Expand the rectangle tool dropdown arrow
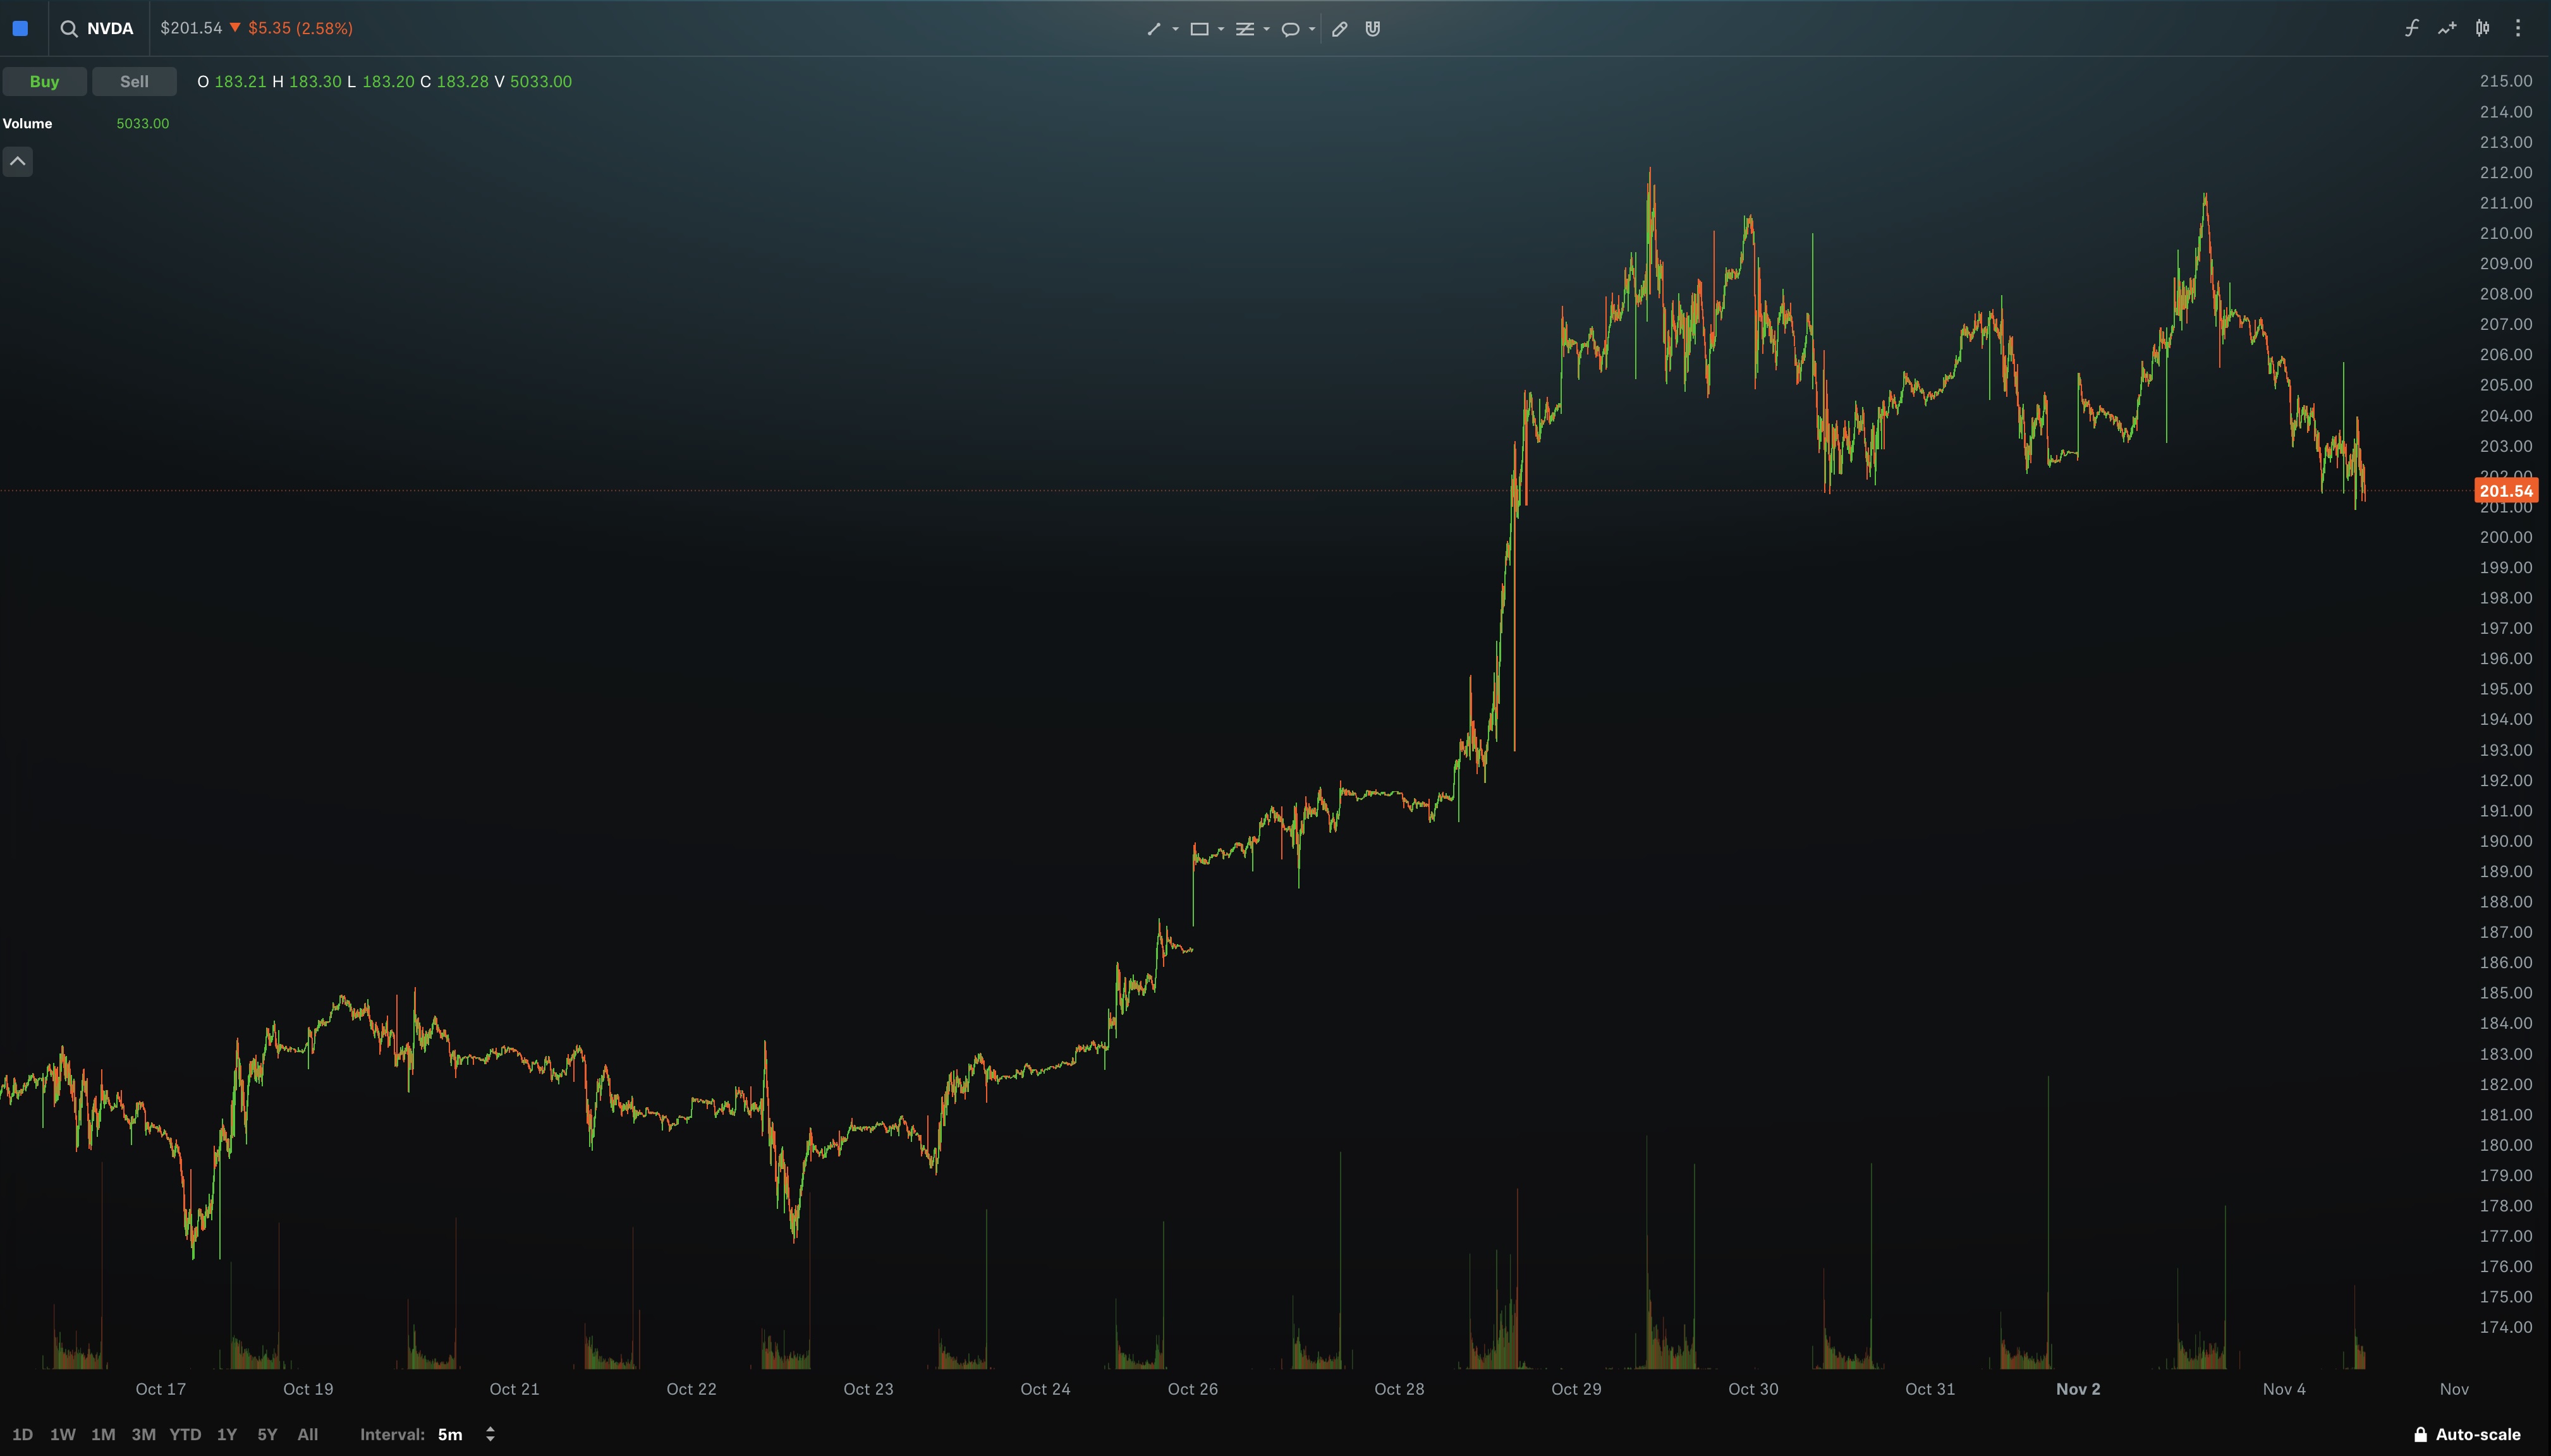Screen dimensions: 2551x1456 1221,29
